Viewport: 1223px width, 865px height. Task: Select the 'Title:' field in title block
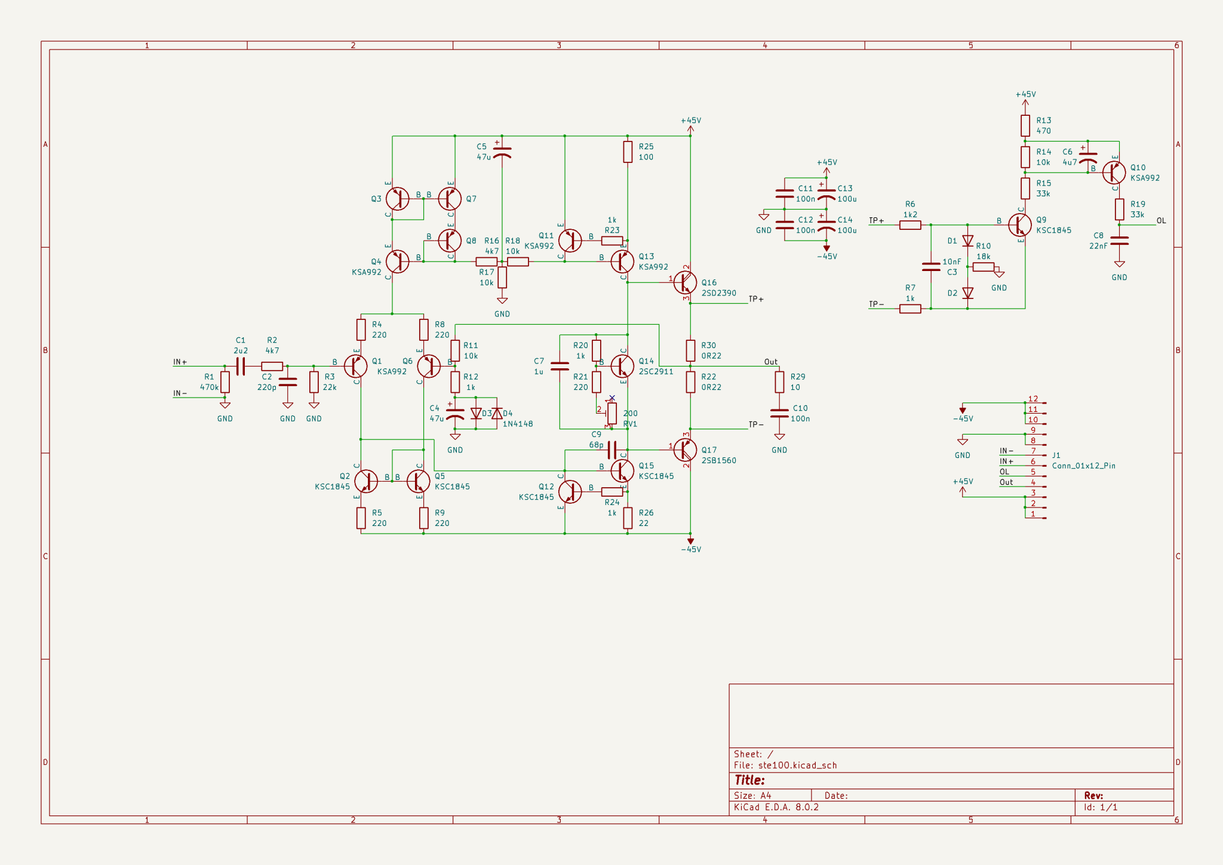pos(749,780)
